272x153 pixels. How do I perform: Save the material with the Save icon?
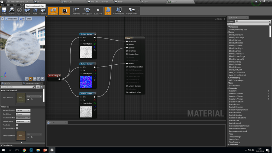point(4,11)
